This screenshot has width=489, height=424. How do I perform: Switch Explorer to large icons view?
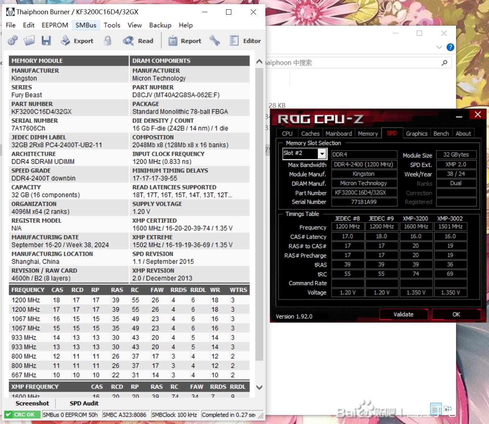tap(448, 409)
